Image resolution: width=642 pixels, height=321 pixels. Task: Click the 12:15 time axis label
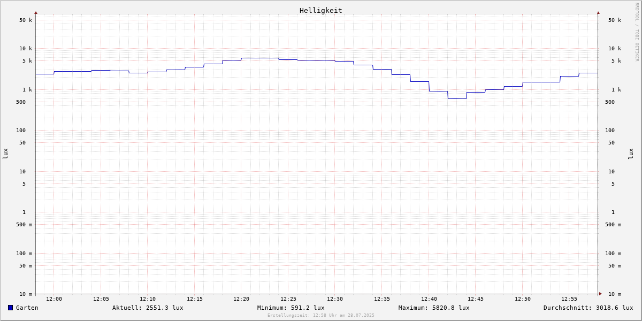tap(195, 299)
